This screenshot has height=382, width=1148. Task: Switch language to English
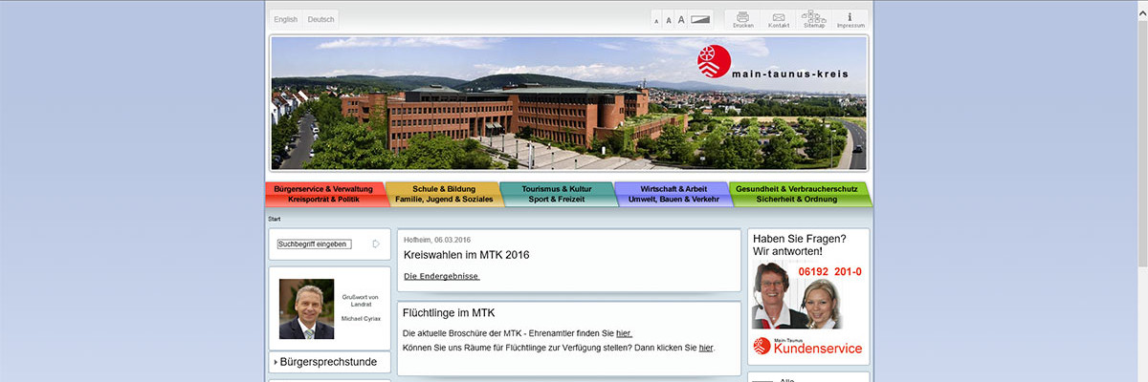point(285,19)
